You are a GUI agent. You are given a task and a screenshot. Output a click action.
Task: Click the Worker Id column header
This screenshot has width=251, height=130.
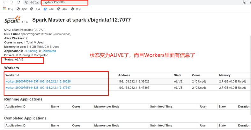pyautogui.click(x=12, y=75)
